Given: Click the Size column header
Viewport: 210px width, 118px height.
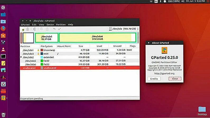Looking at the screenshot, I should [x=81, y=46].
